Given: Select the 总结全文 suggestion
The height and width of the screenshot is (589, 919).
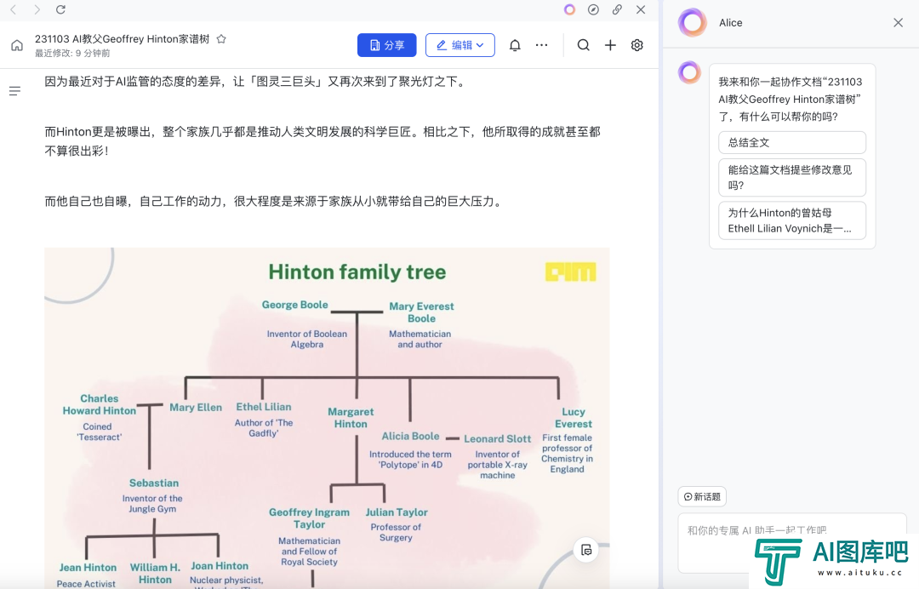Looking at the screenshot, I should pos(792,142).
